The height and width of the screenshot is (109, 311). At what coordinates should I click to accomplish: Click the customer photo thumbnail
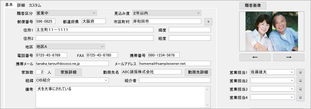click(272, 31)
